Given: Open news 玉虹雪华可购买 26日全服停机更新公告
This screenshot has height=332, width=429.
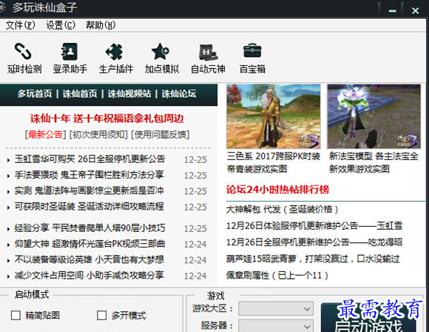Looking at the screenshot, I should (90, 159).
